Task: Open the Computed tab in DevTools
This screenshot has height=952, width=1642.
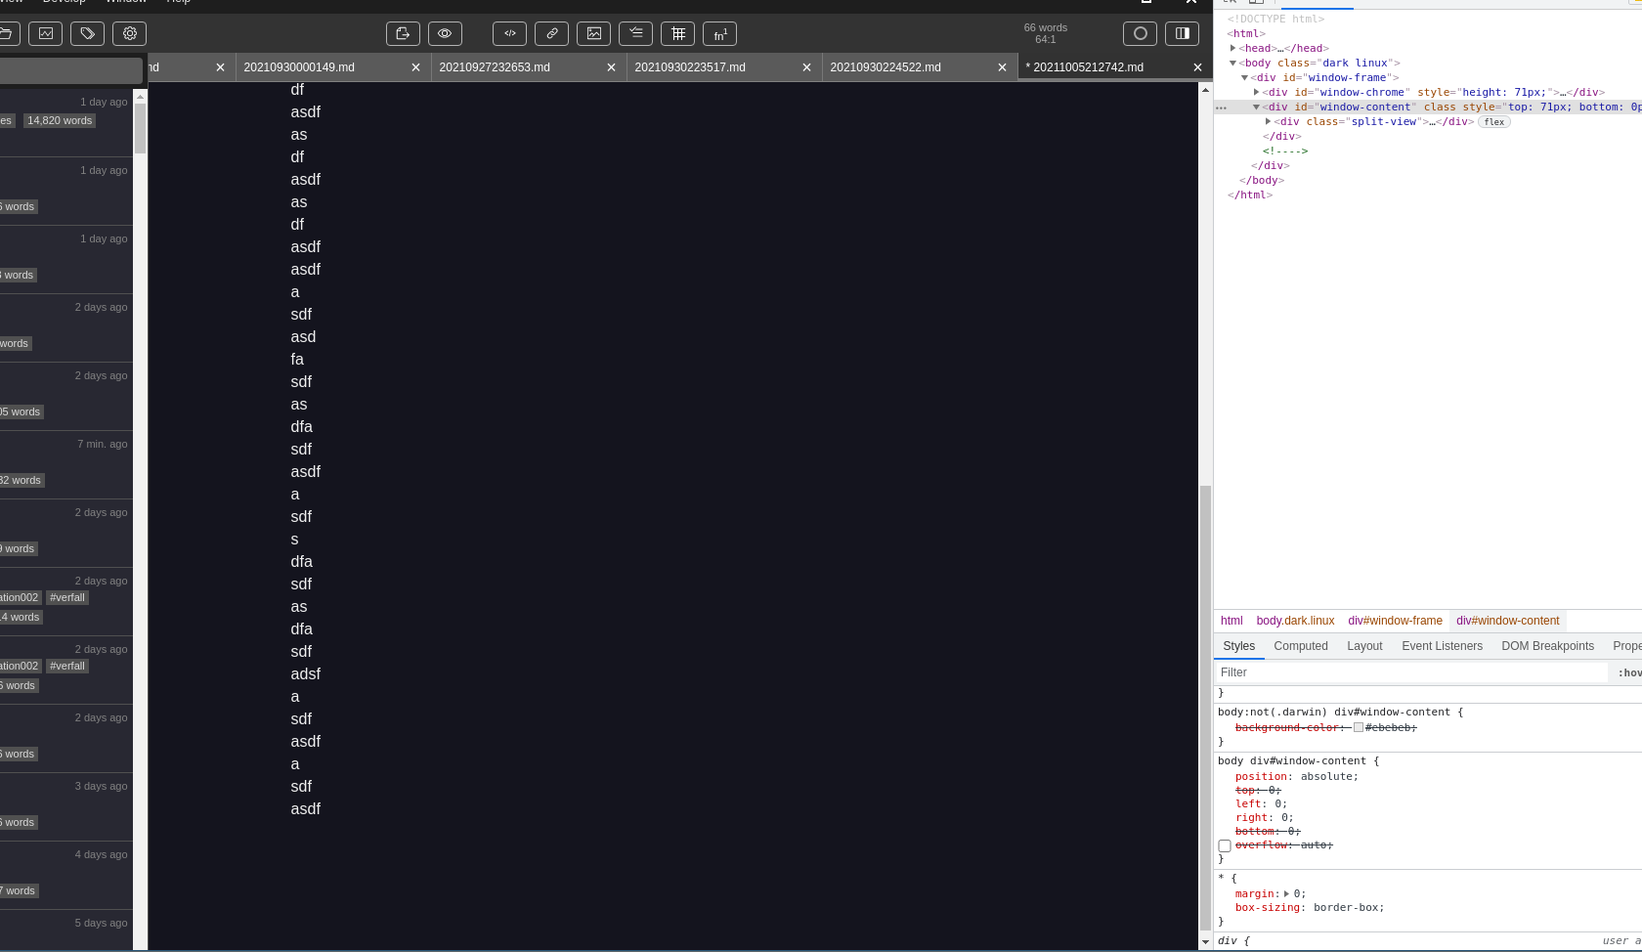Action: [1301, 646]
